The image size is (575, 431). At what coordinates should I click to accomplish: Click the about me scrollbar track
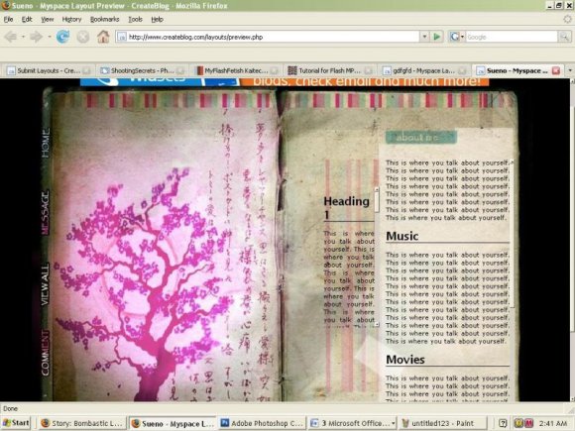point(512,235)
